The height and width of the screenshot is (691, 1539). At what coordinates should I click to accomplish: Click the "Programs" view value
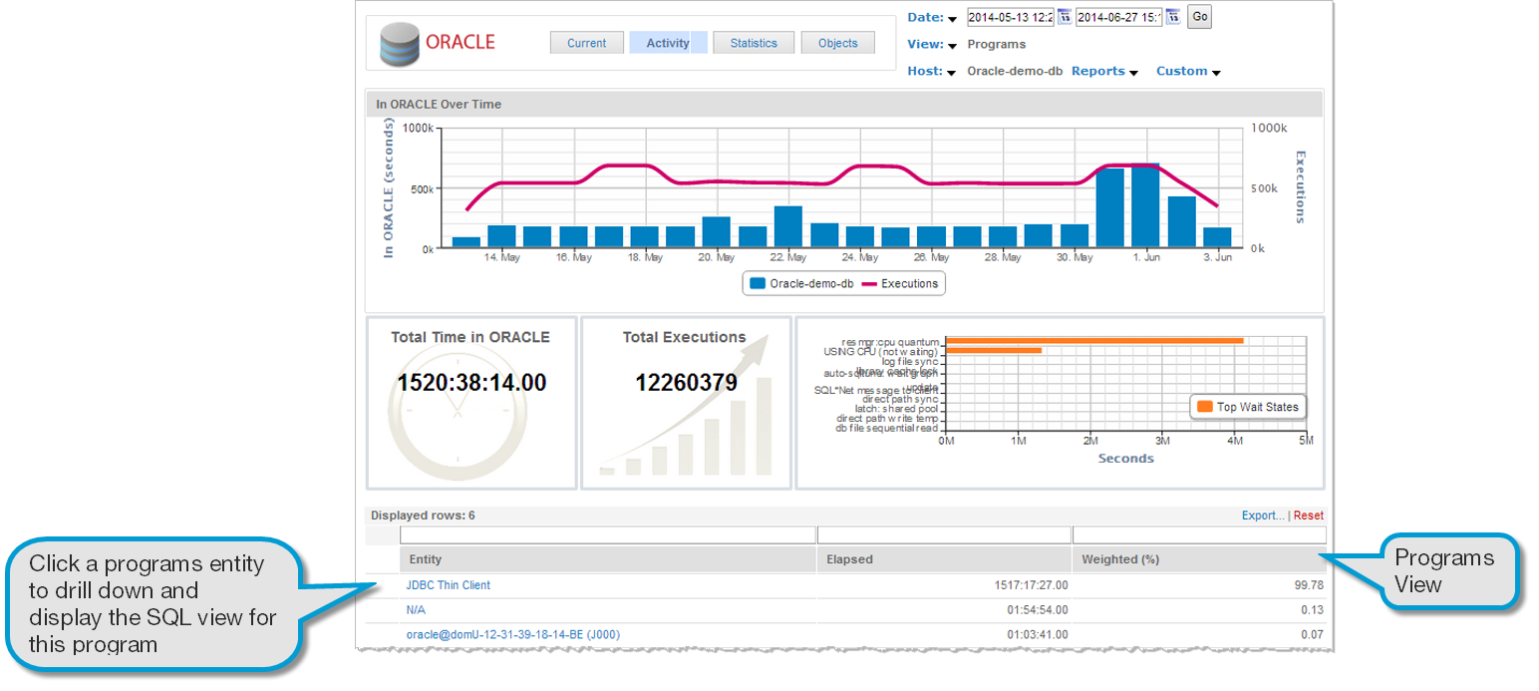click(996, 45)
